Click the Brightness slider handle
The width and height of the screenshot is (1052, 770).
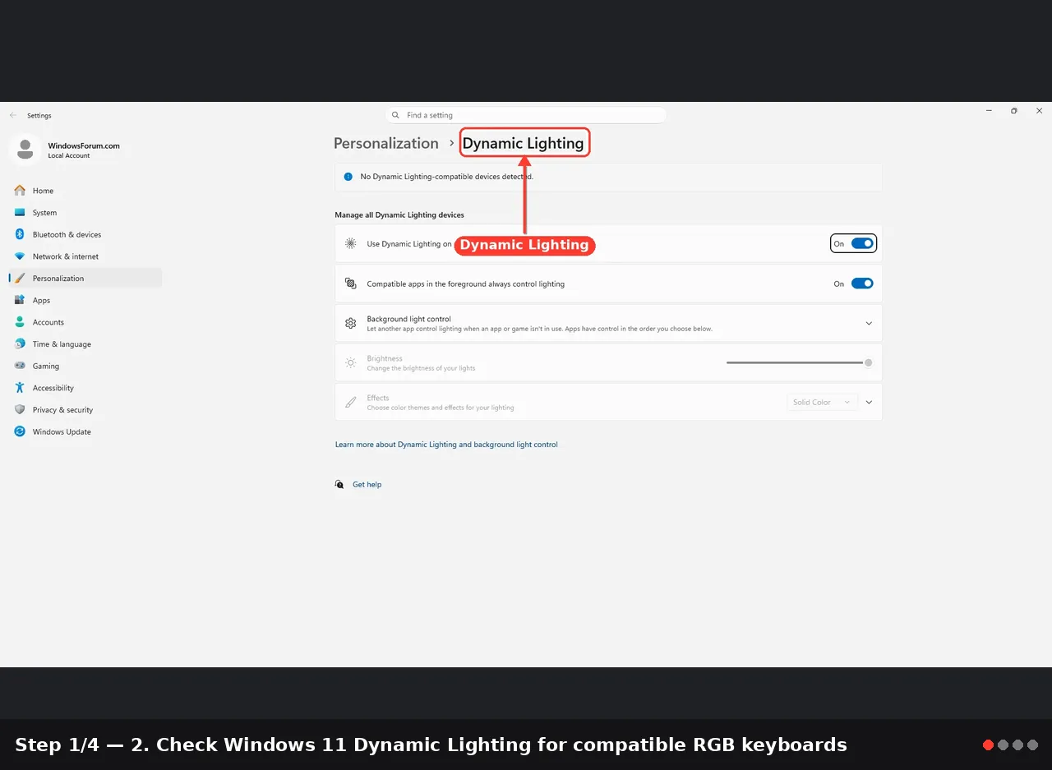[868, 362]
